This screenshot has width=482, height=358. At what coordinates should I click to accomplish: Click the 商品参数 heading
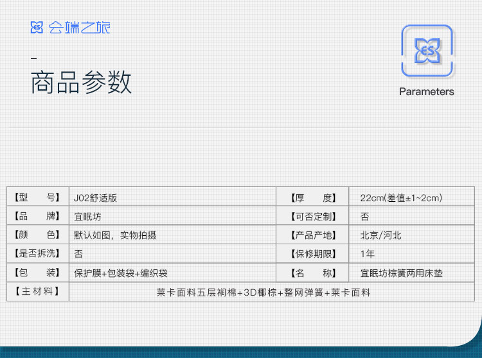pyautogui.click(x=81, y=83)
